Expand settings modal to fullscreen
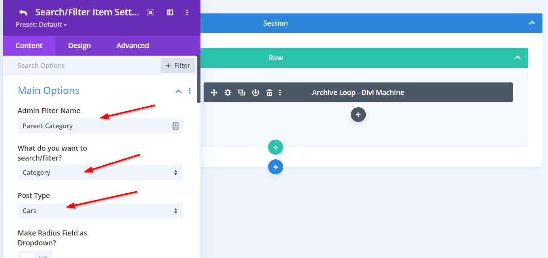548x258 pixels. click(x=150, y=13)
